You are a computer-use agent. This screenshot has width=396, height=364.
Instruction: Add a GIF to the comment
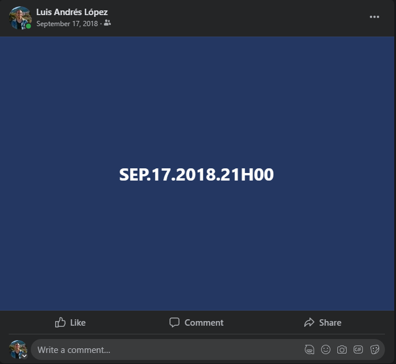coord(358,349)
